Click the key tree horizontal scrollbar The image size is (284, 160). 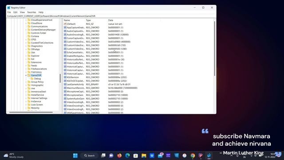coord(31,112)
